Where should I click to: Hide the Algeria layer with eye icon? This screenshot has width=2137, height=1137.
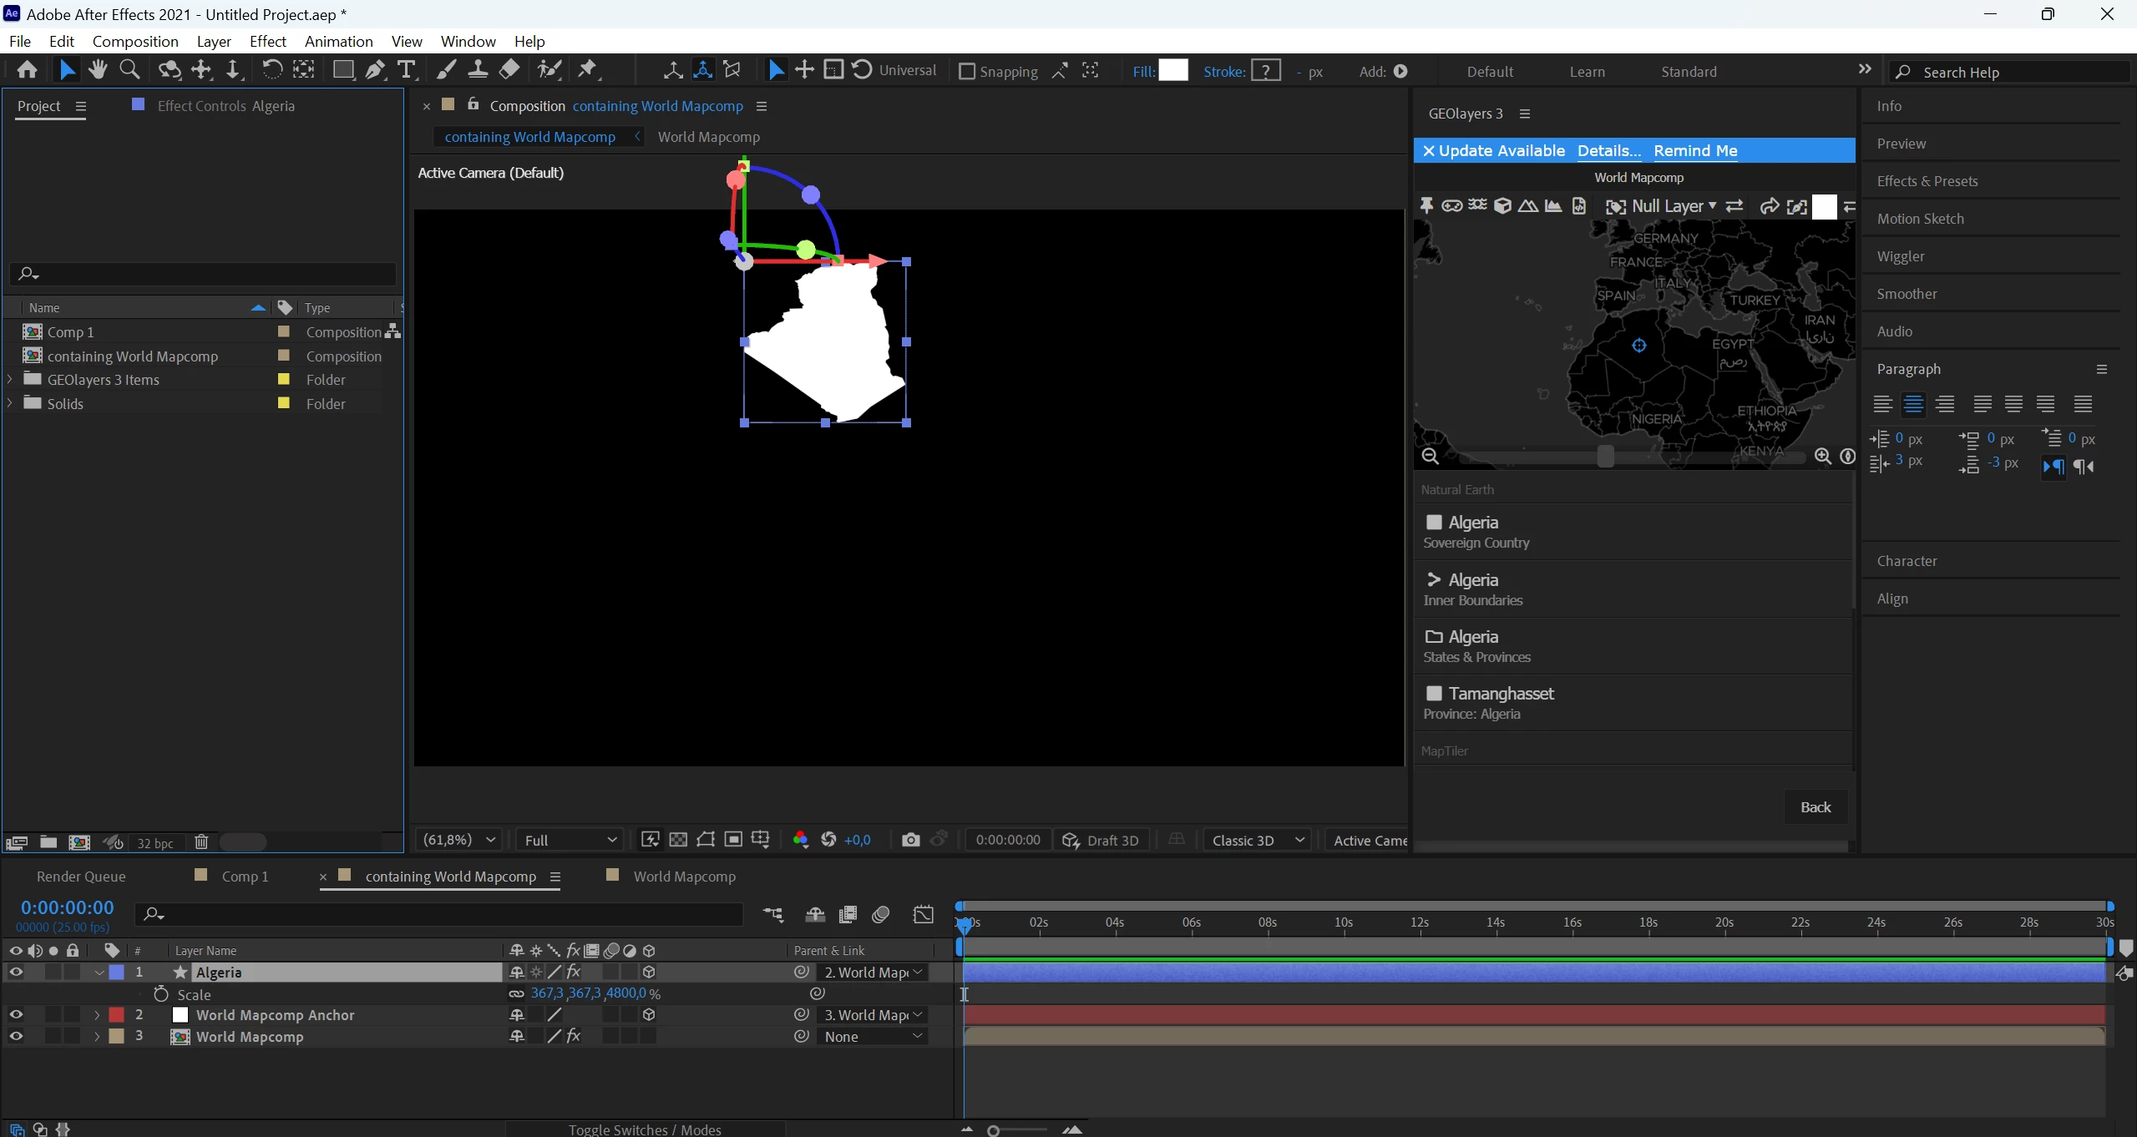[16, 973]
